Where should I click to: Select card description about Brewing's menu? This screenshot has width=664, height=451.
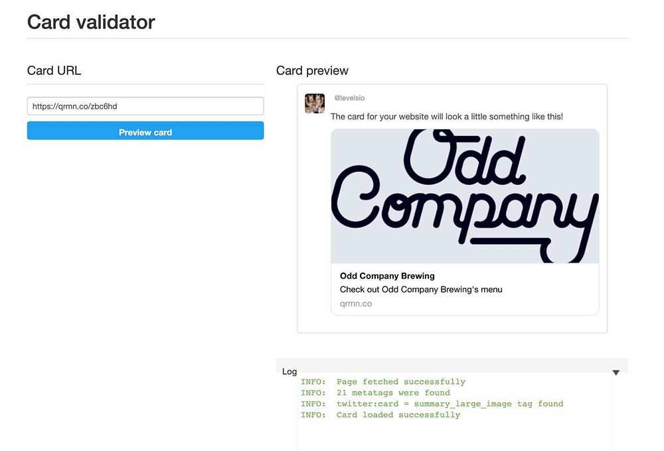click(x=421, y=289)
